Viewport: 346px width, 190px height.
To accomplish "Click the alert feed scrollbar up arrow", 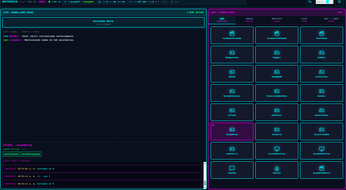I will pos(205,164).
